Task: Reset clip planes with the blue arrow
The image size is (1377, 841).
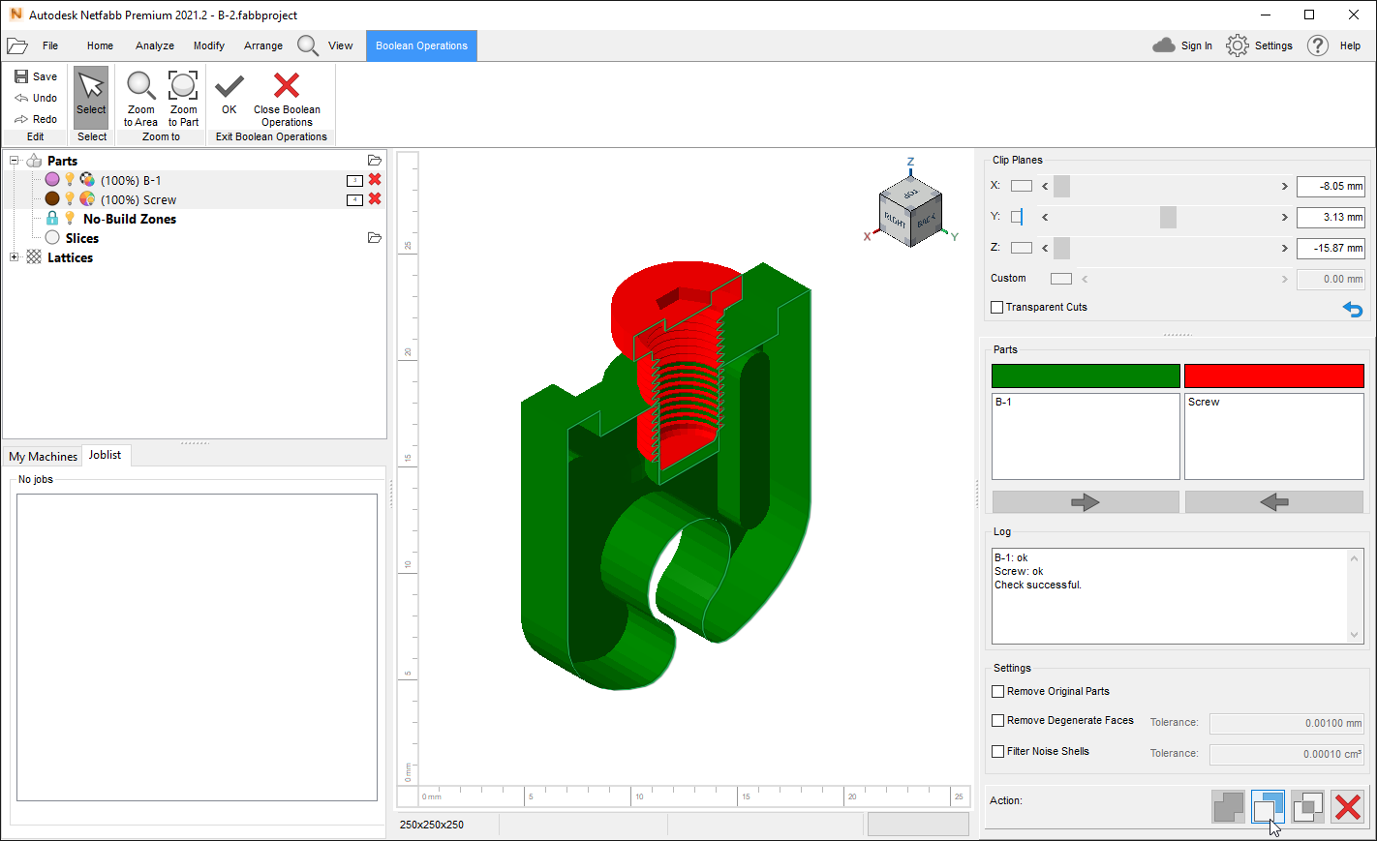Action: tap(1353, 310)
